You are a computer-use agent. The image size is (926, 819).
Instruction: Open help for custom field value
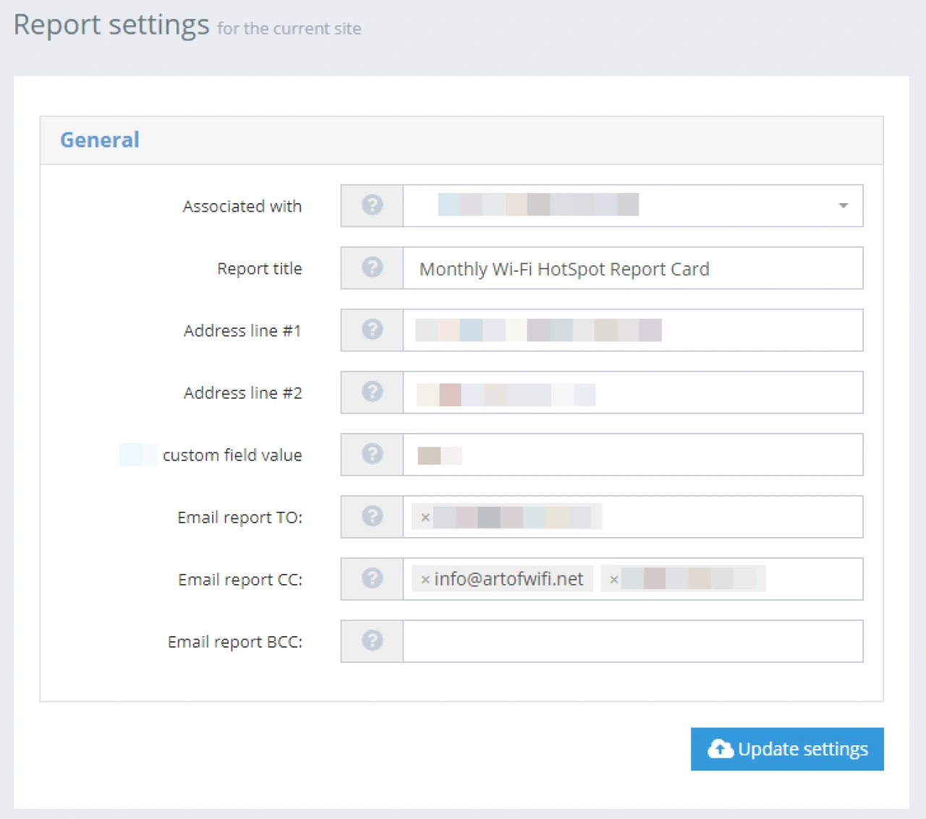[372, 454]
